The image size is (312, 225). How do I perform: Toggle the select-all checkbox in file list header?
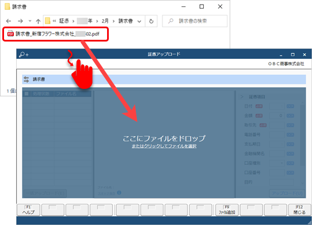(26, 93)
